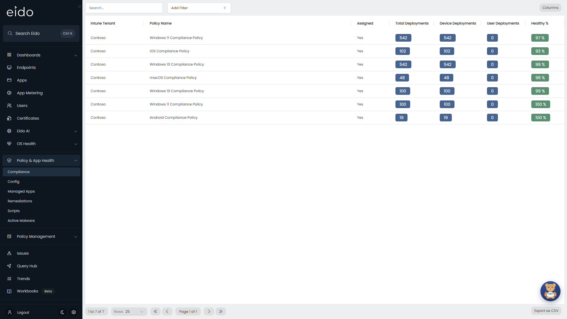Open the Rows per page dropdown
This screenshot has height=319, width=567.
[129, 312]
